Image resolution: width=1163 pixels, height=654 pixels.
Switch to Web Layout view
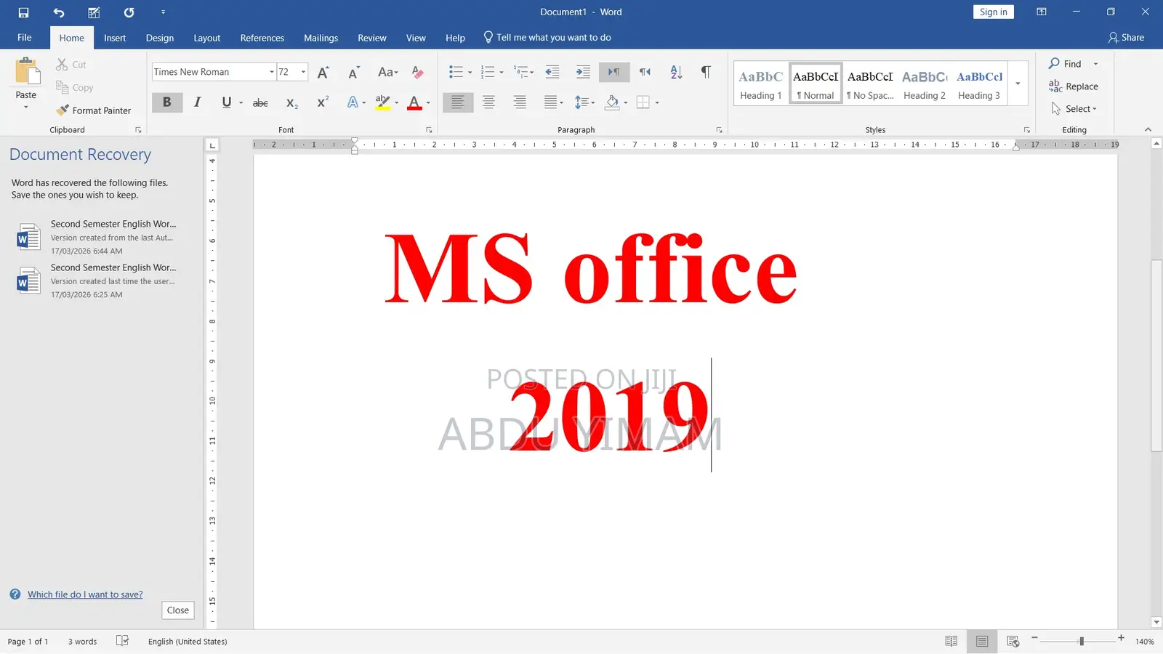1013,641
